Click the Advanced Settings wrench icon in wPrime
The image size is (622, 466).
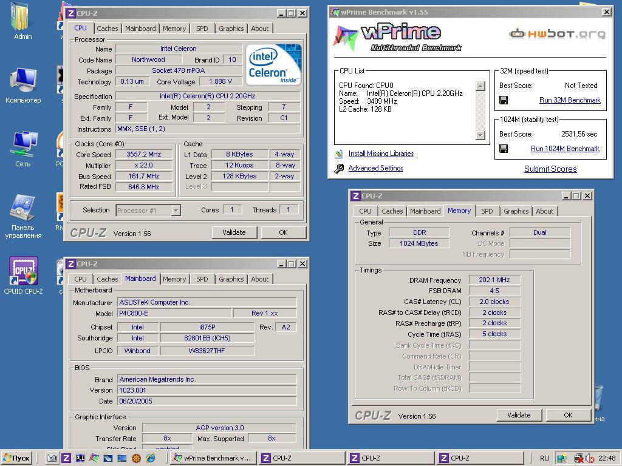point(339,169)
